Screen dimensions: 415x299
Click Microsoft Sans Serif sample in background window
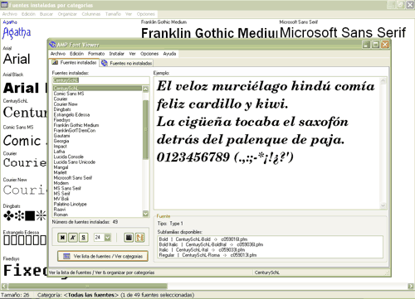click(x=343, y=33)
